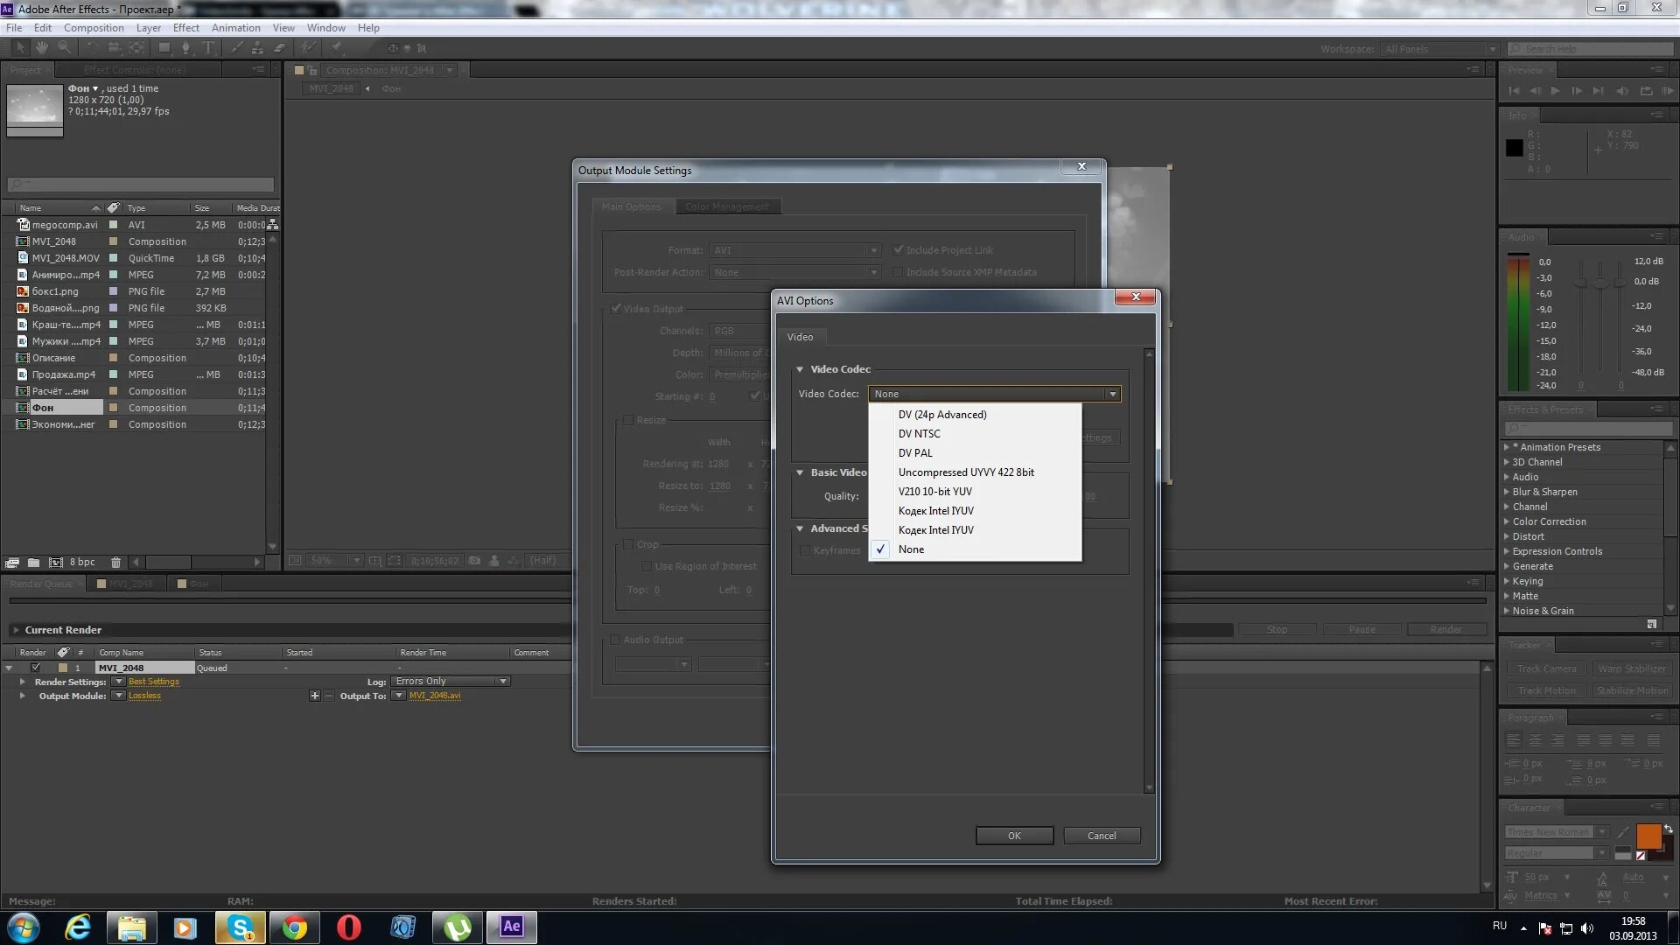Toggle Use Region of Interest checkbox
1680x945 pixels.
[x=647, y=566]
